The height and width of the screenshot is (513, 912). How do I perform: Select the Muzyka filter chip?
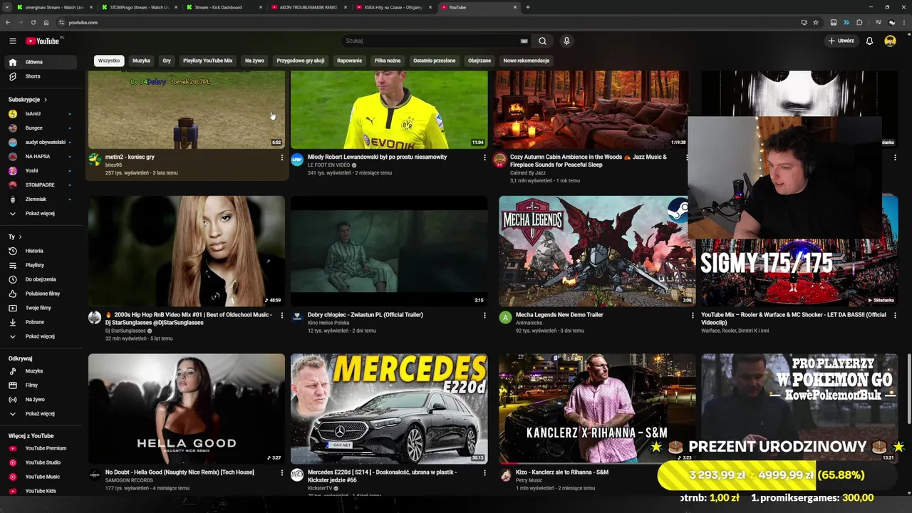(141, 61)
